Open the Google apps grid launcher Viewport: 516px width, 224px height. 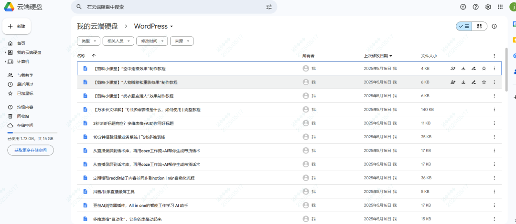pos(500,7)
